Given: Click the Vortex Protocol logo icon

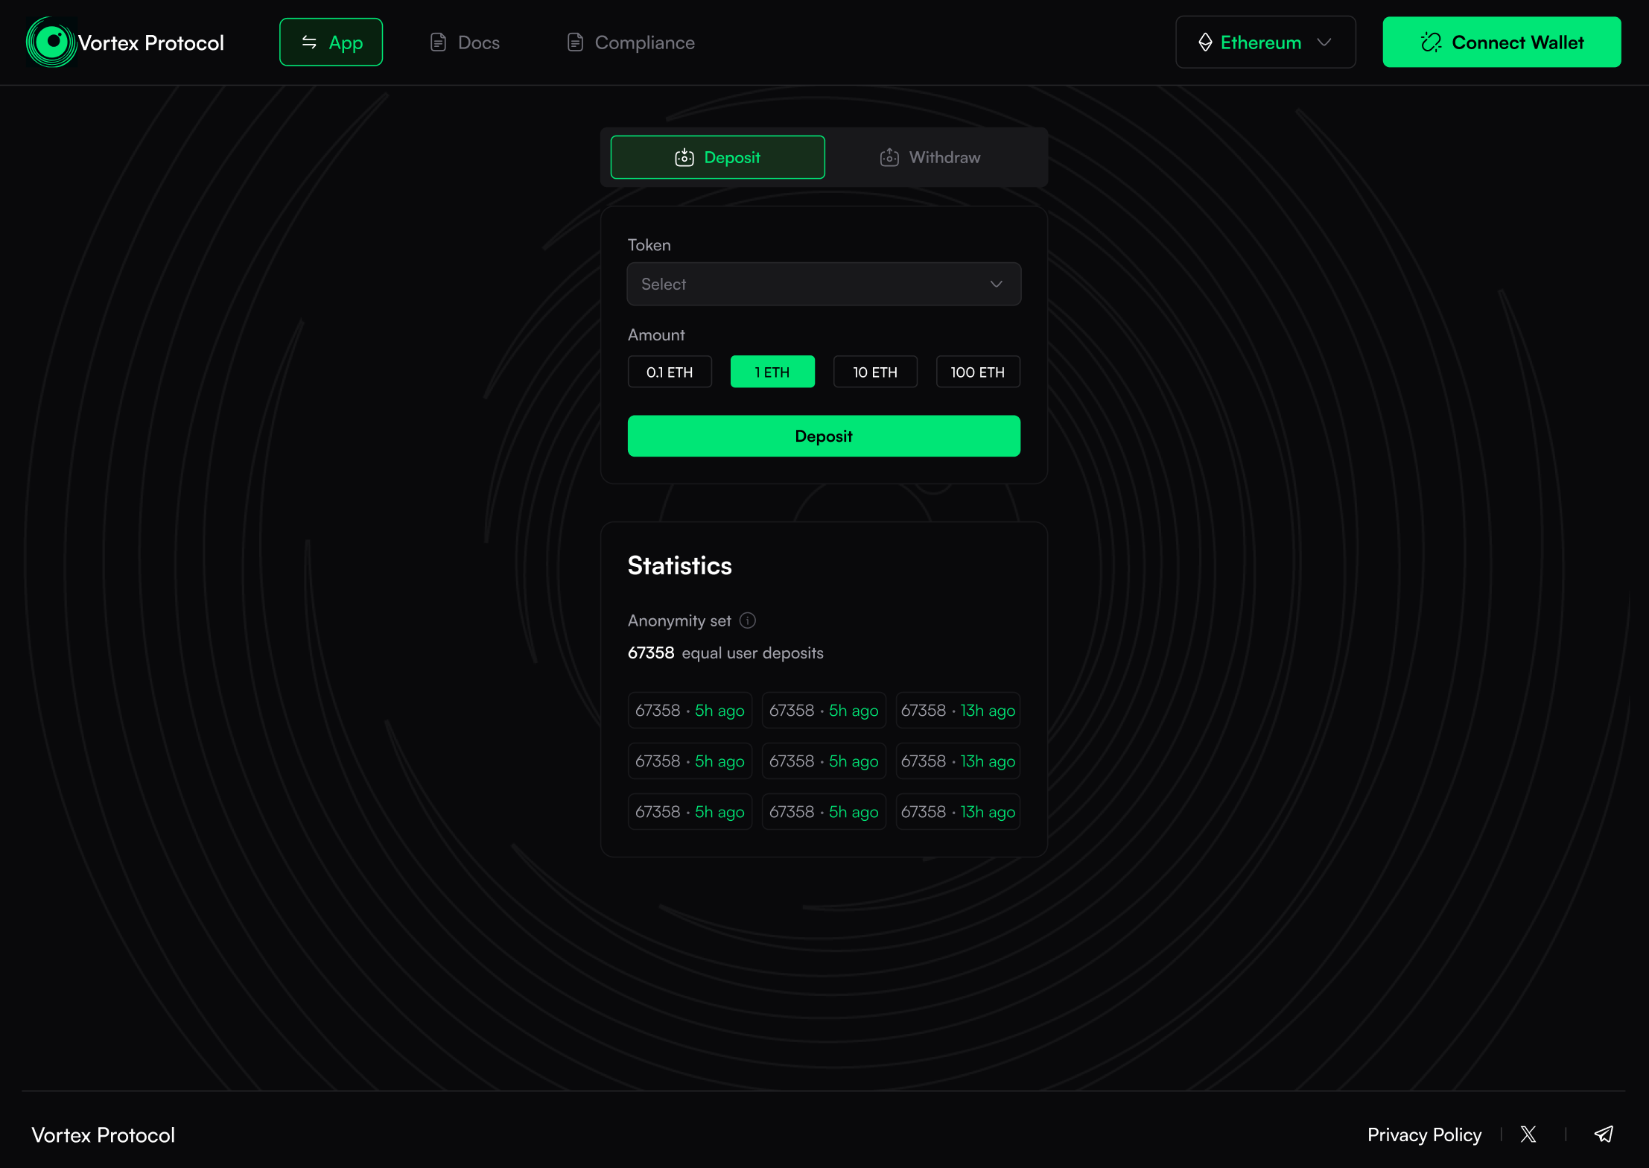Looking at the screenshot, I should point(51,42).
